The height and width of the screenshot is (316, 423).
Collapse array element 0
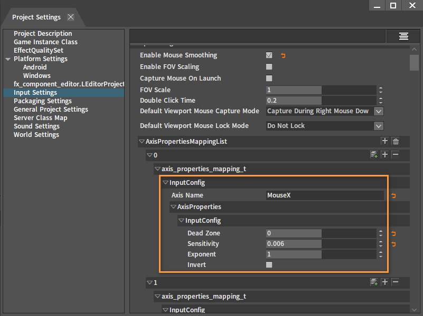149,155
